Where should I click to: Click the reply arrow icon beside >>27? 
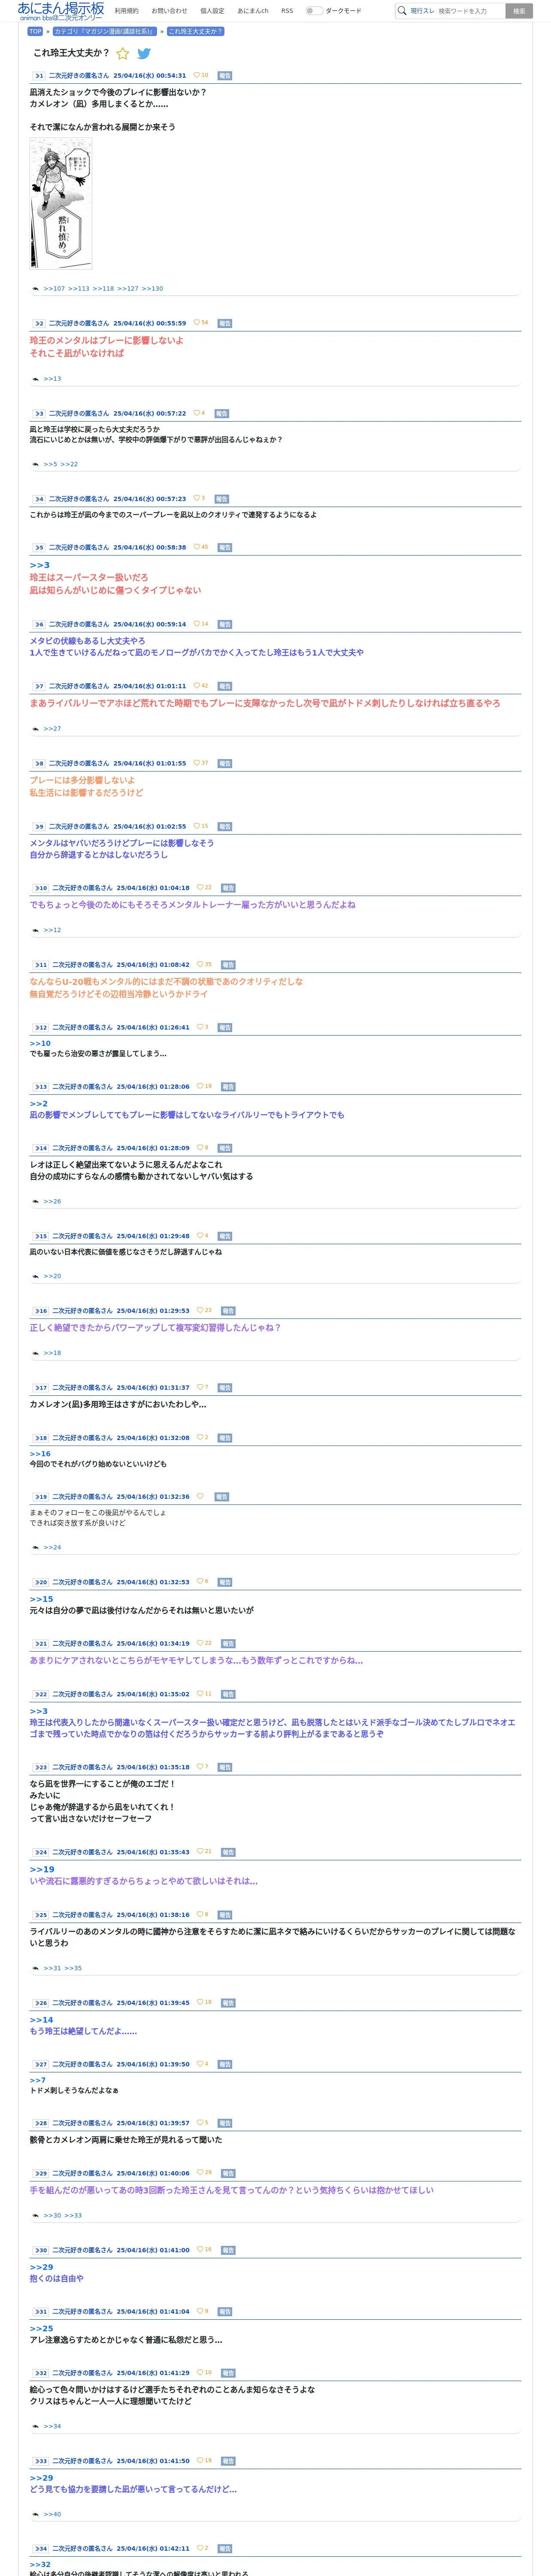36,729
